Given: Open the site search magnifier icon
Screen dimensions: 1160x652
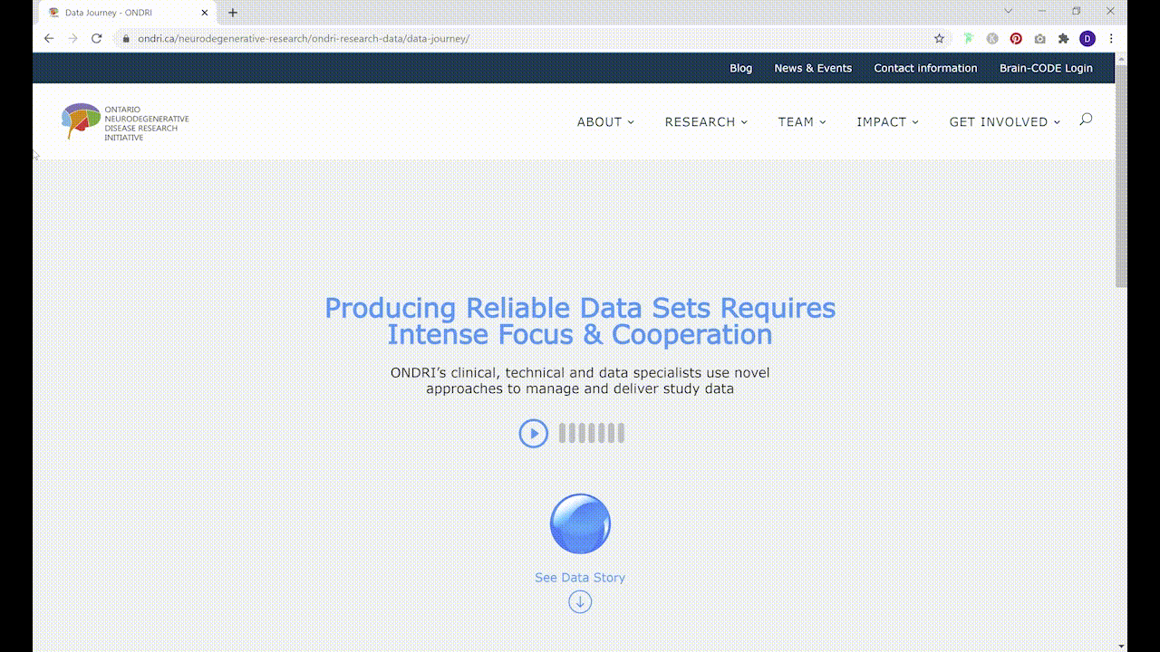Looking at the screenshot, I should (x=1086, y=120).
